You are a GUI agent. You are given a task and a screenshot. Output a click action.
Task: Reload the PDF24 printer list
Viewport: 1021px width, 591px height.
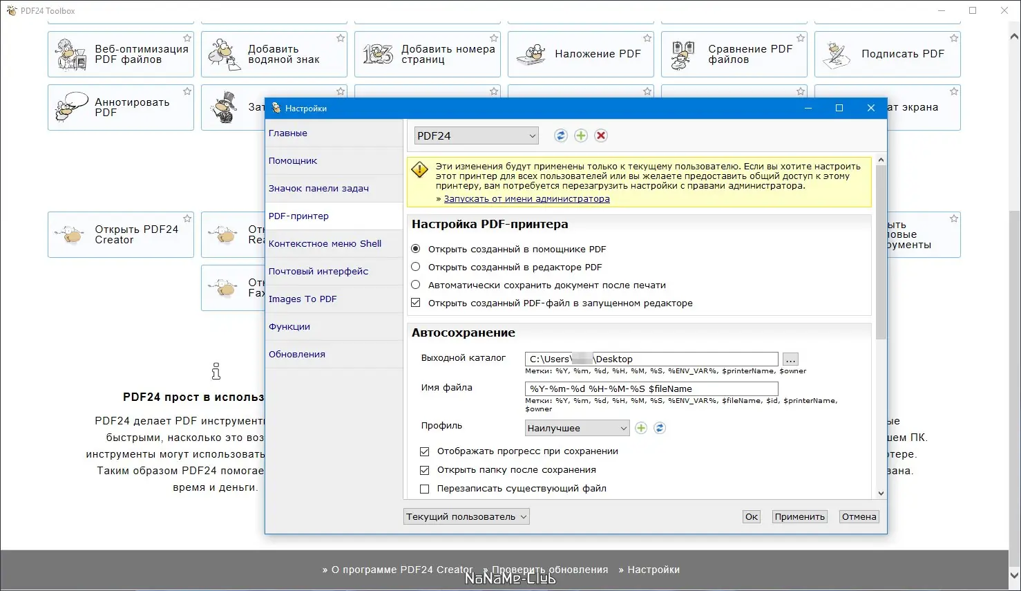(x=561, y=135)
